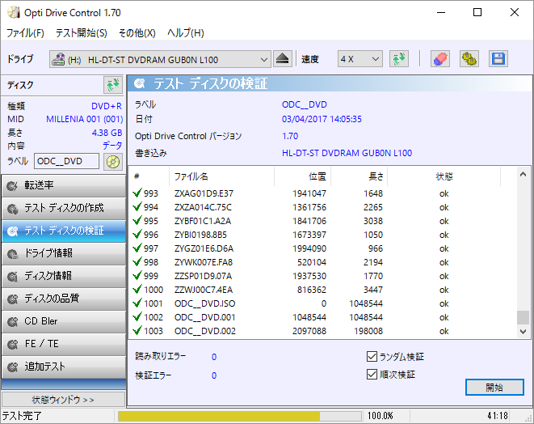Click the green checkmark on row 993
The image size is (534, 424).
(137, 193)
